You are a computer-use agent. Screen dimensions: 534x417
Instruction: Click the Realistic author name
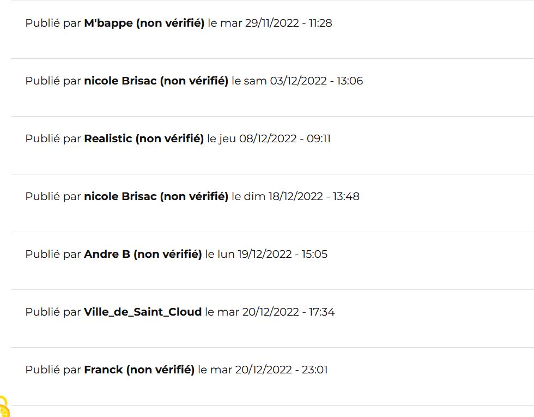[x=108, y=138]
